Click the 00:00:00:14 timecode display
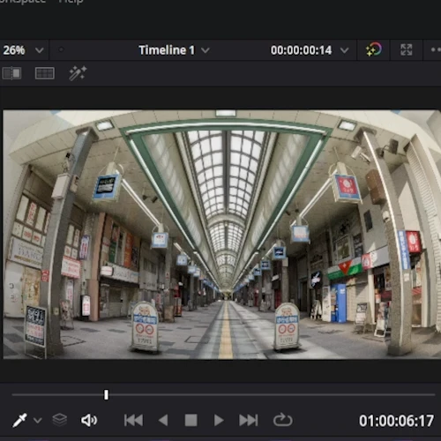 [301, 50]
